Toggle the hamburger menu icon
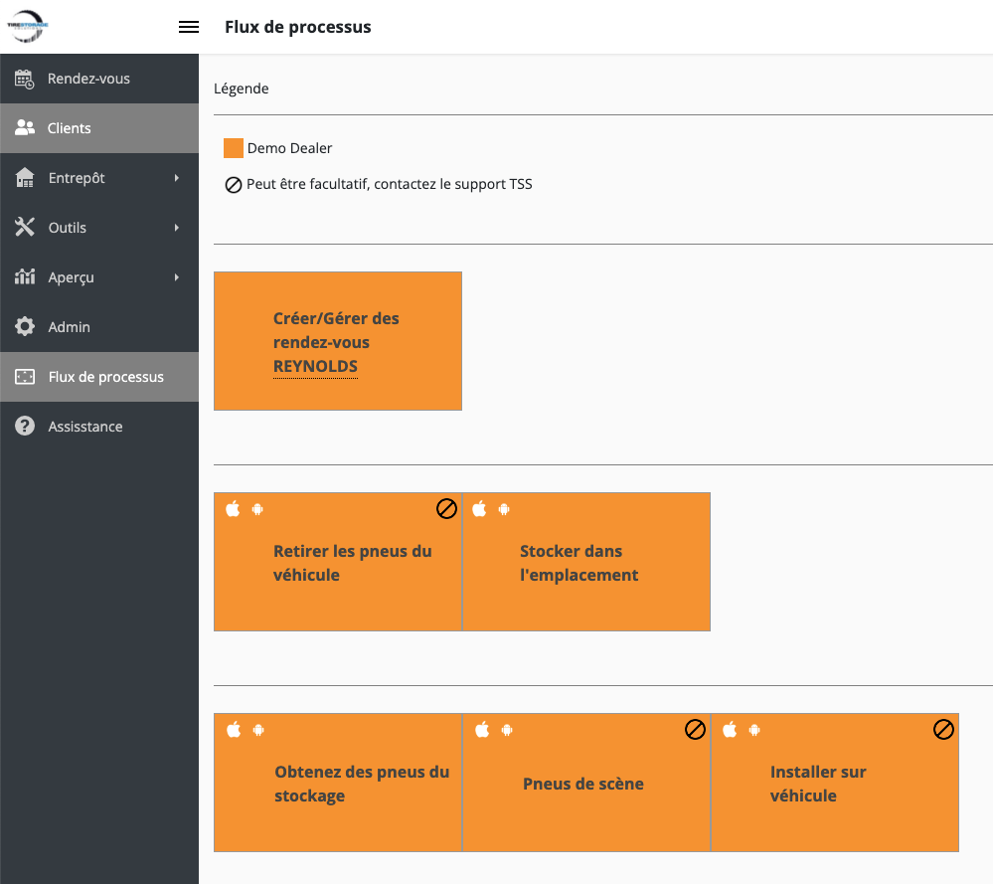The height and width of the screenshot is (884, 993). pos(189,27)
